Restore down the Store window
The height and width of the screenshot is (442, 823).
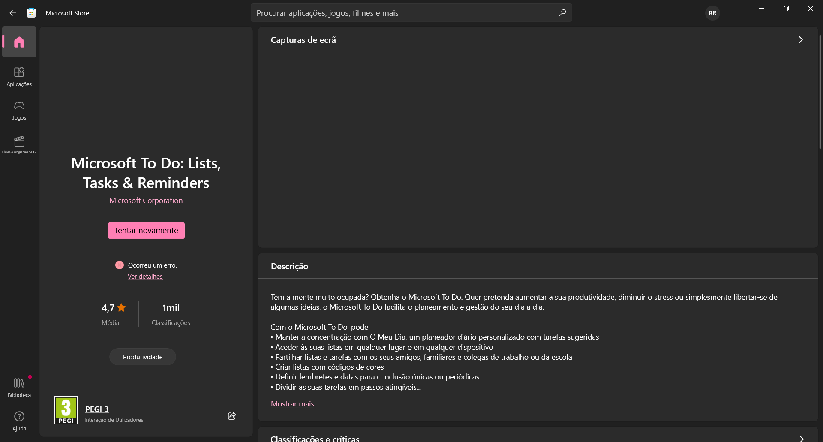[786, 9]
